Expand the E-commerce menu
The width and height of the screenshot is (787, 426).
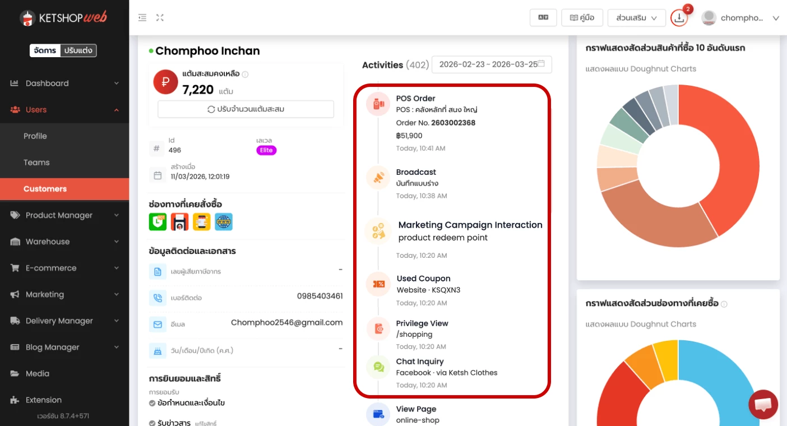click(64, 268)
